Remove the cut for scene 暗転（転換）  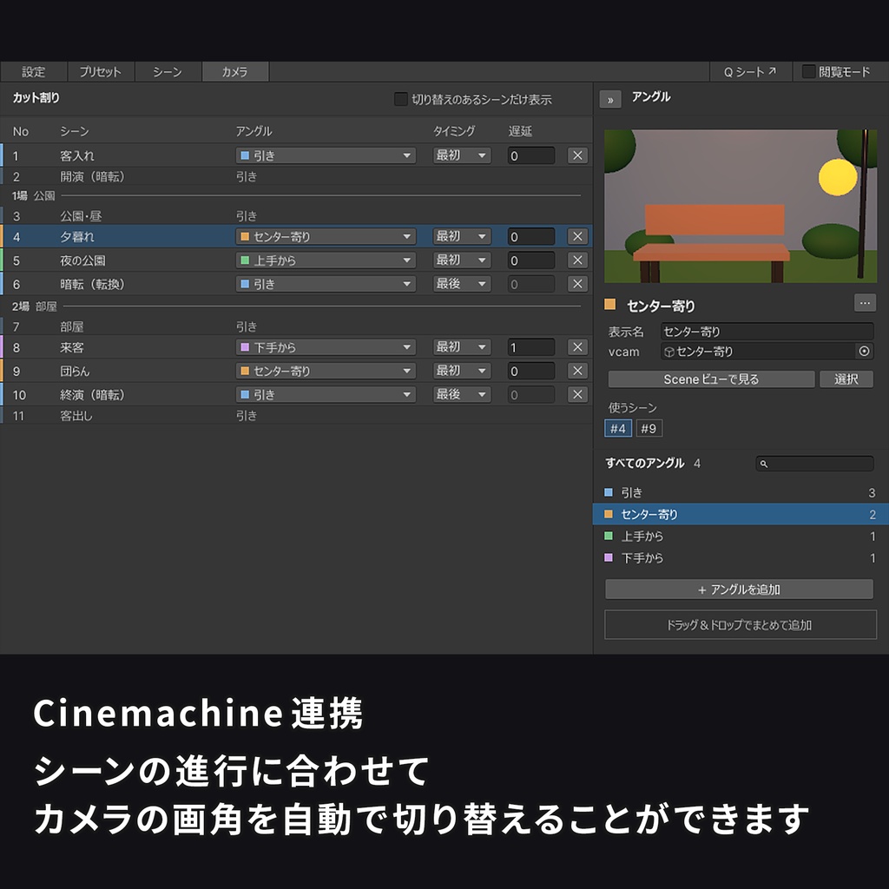577,284
